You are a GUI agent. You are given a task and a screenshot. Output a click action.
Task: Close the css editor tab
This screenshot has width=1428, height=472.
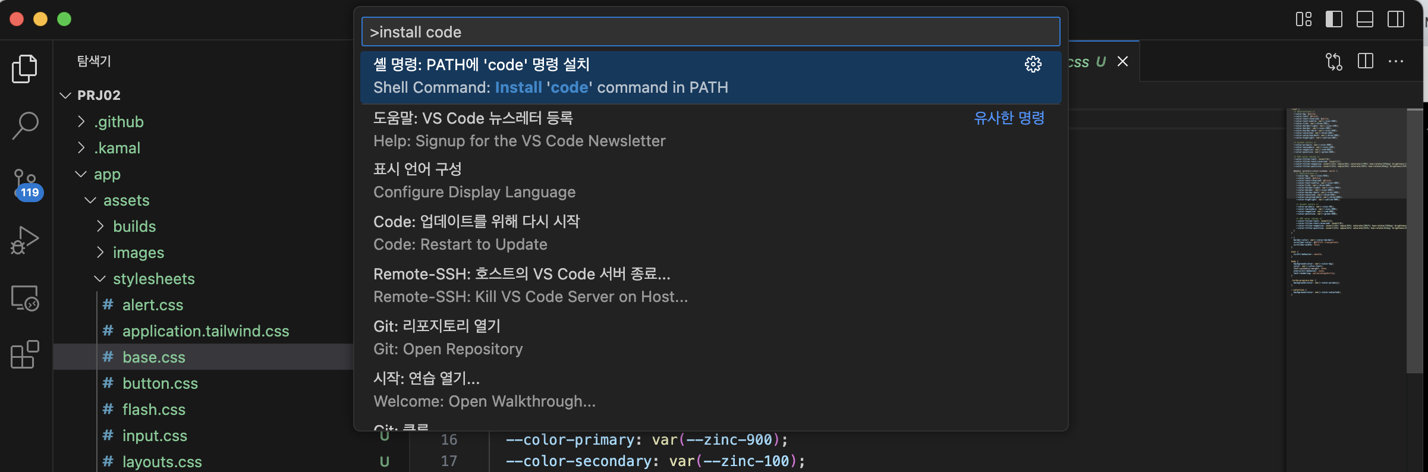pyautogui.click(x=1122, y=61)
